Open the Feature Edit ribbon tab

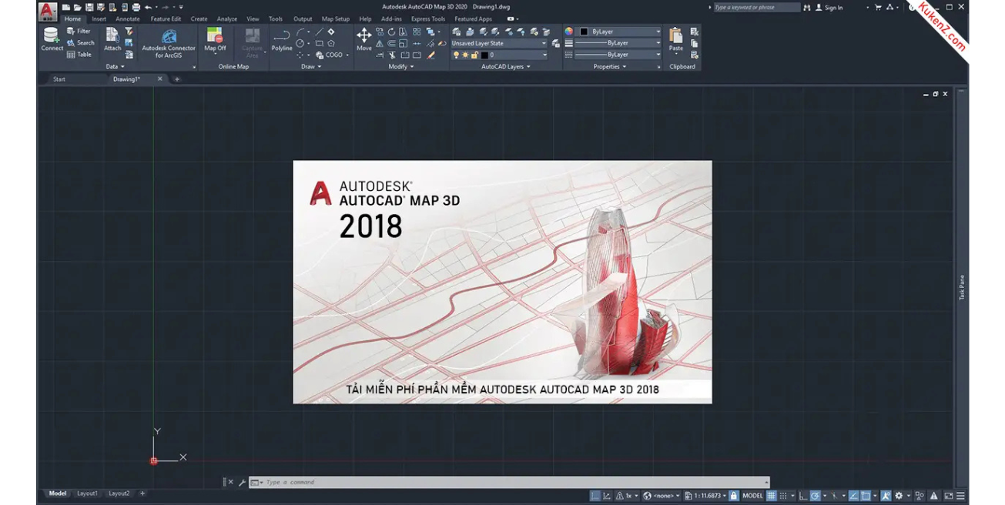tap(166, 18)
